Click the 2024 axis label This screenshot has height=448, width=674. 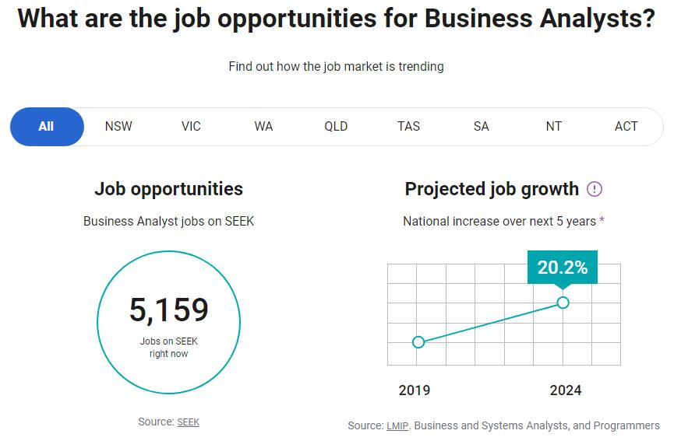[x=566, y=390]
